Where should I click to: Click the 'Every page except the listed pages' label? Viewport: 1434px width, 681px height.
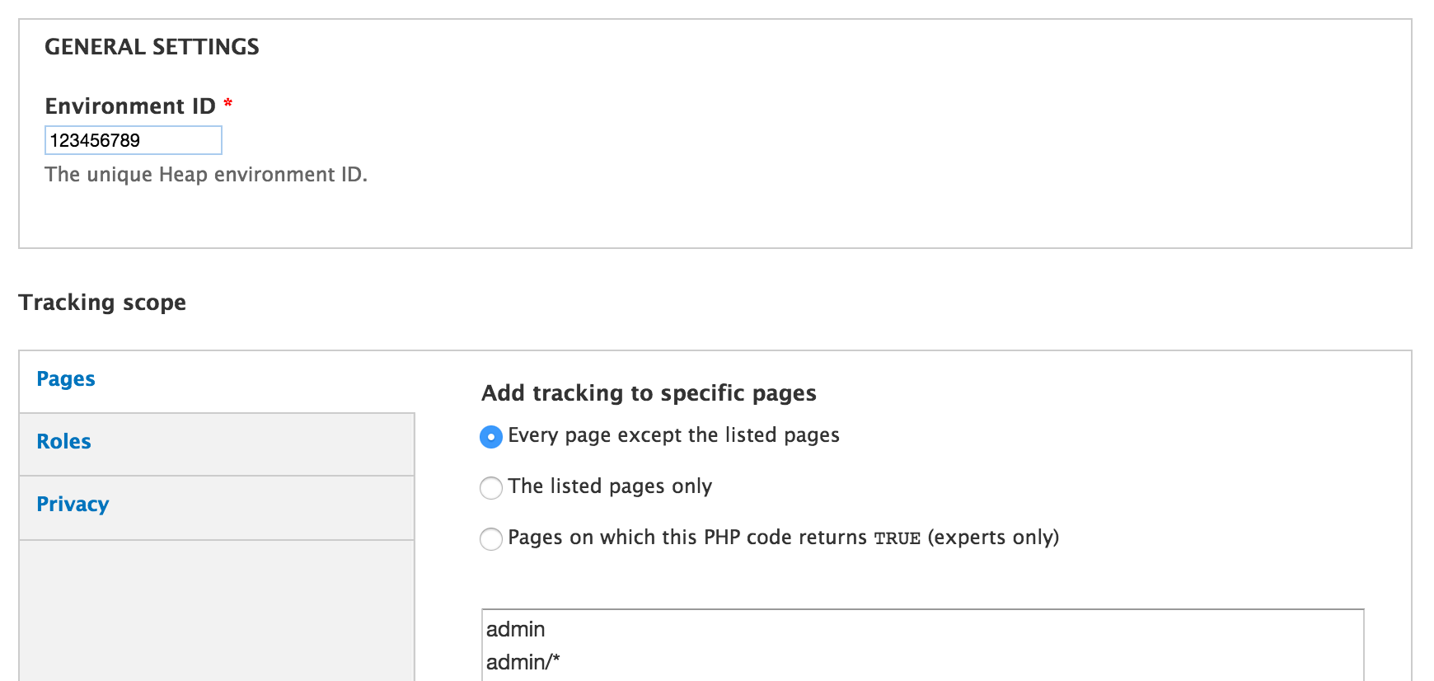coord(673,435)
